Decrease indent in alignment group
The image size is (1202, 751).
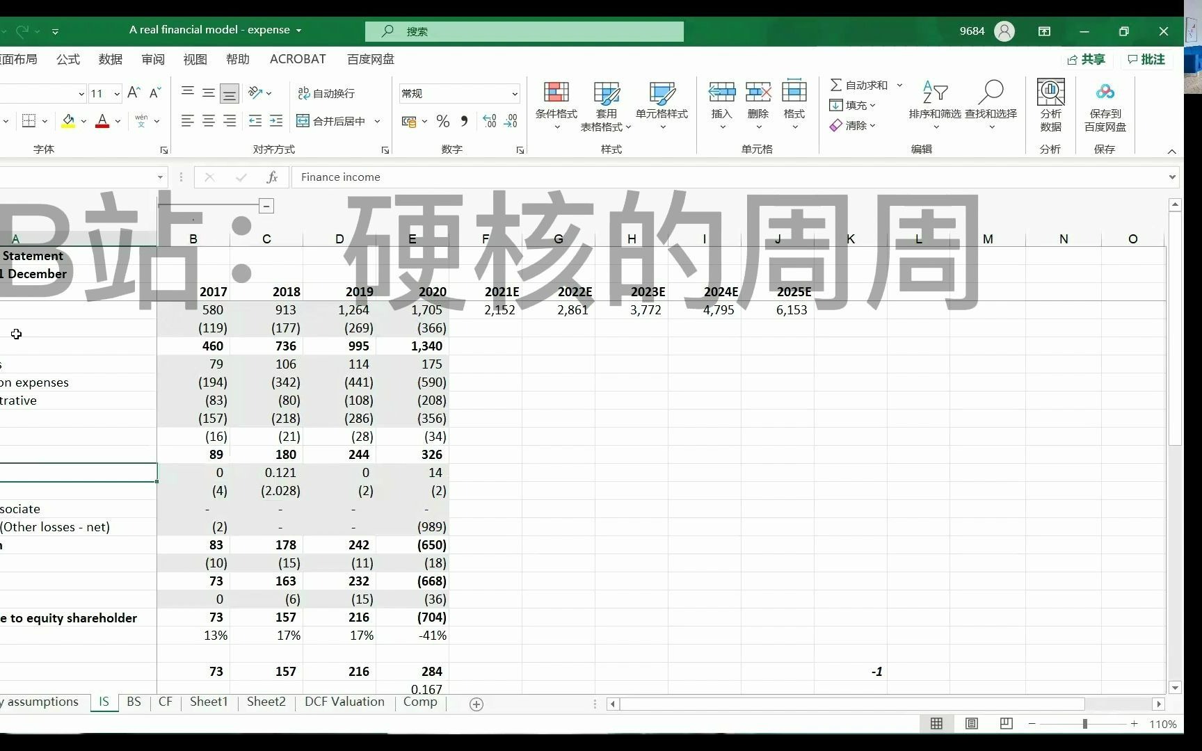click(x=255, y=121)
